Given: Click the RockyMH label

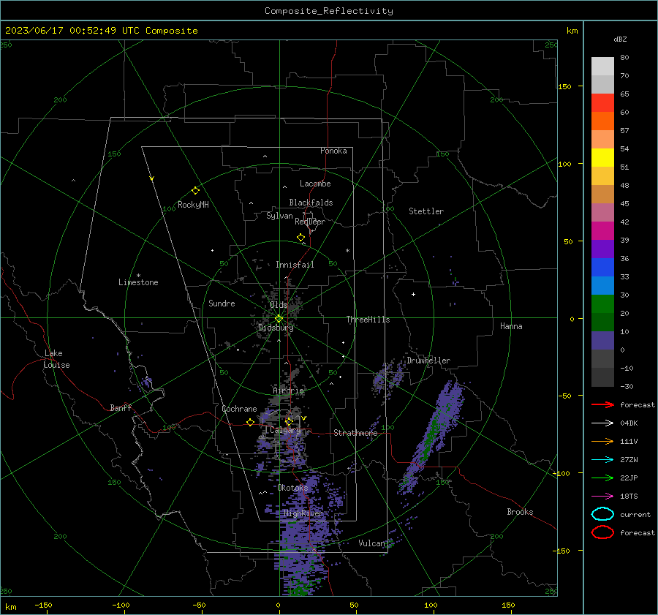Looking at the screenshot, I should point(193,205).
